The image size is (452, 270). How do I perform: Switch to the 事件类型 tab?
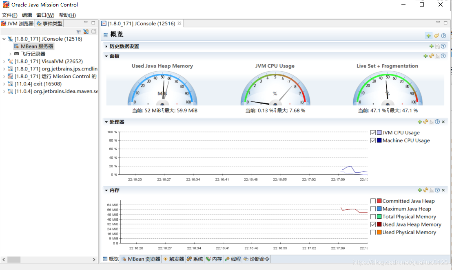tap(49, 24)
